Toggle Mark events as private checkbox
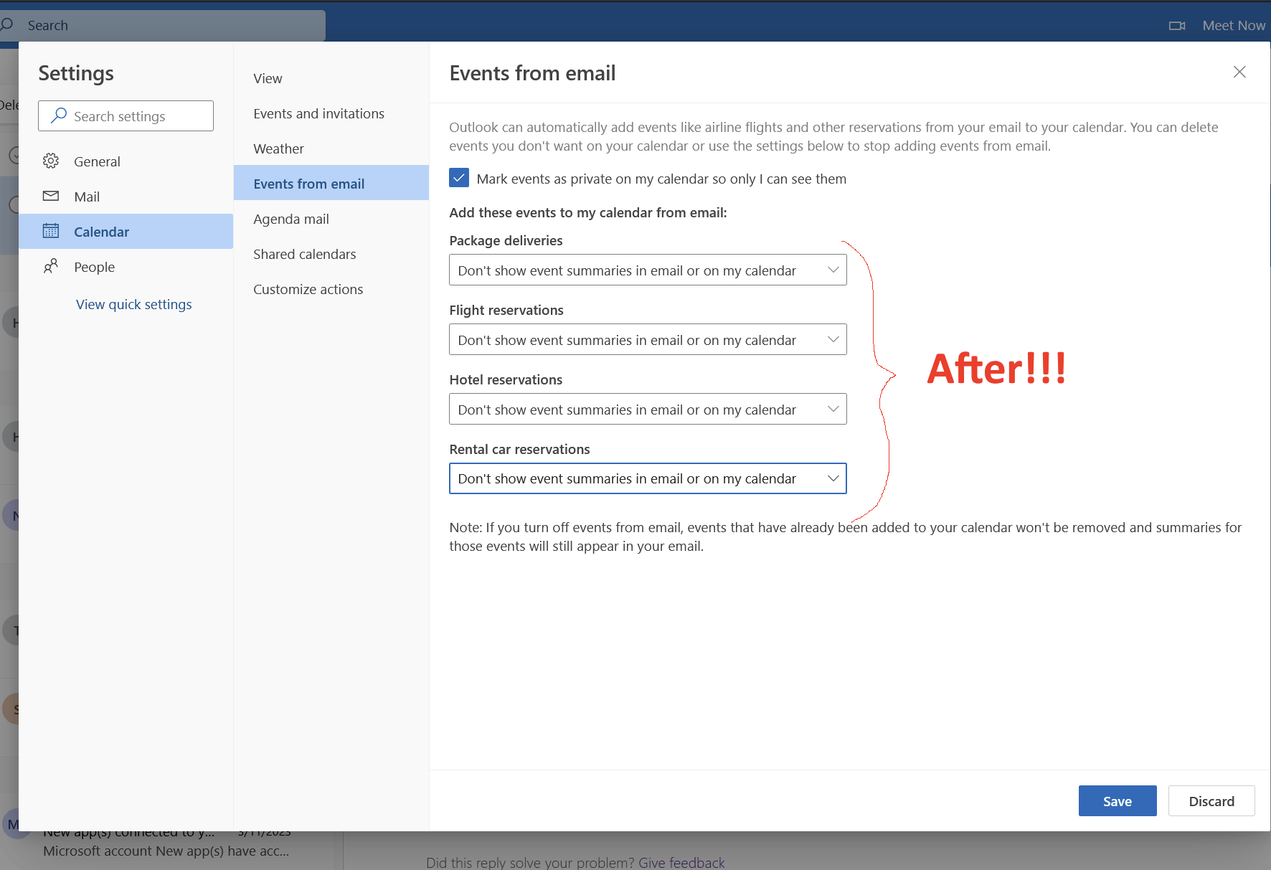Viewport: 1271px width, 870px height. (x=459, y=178)
